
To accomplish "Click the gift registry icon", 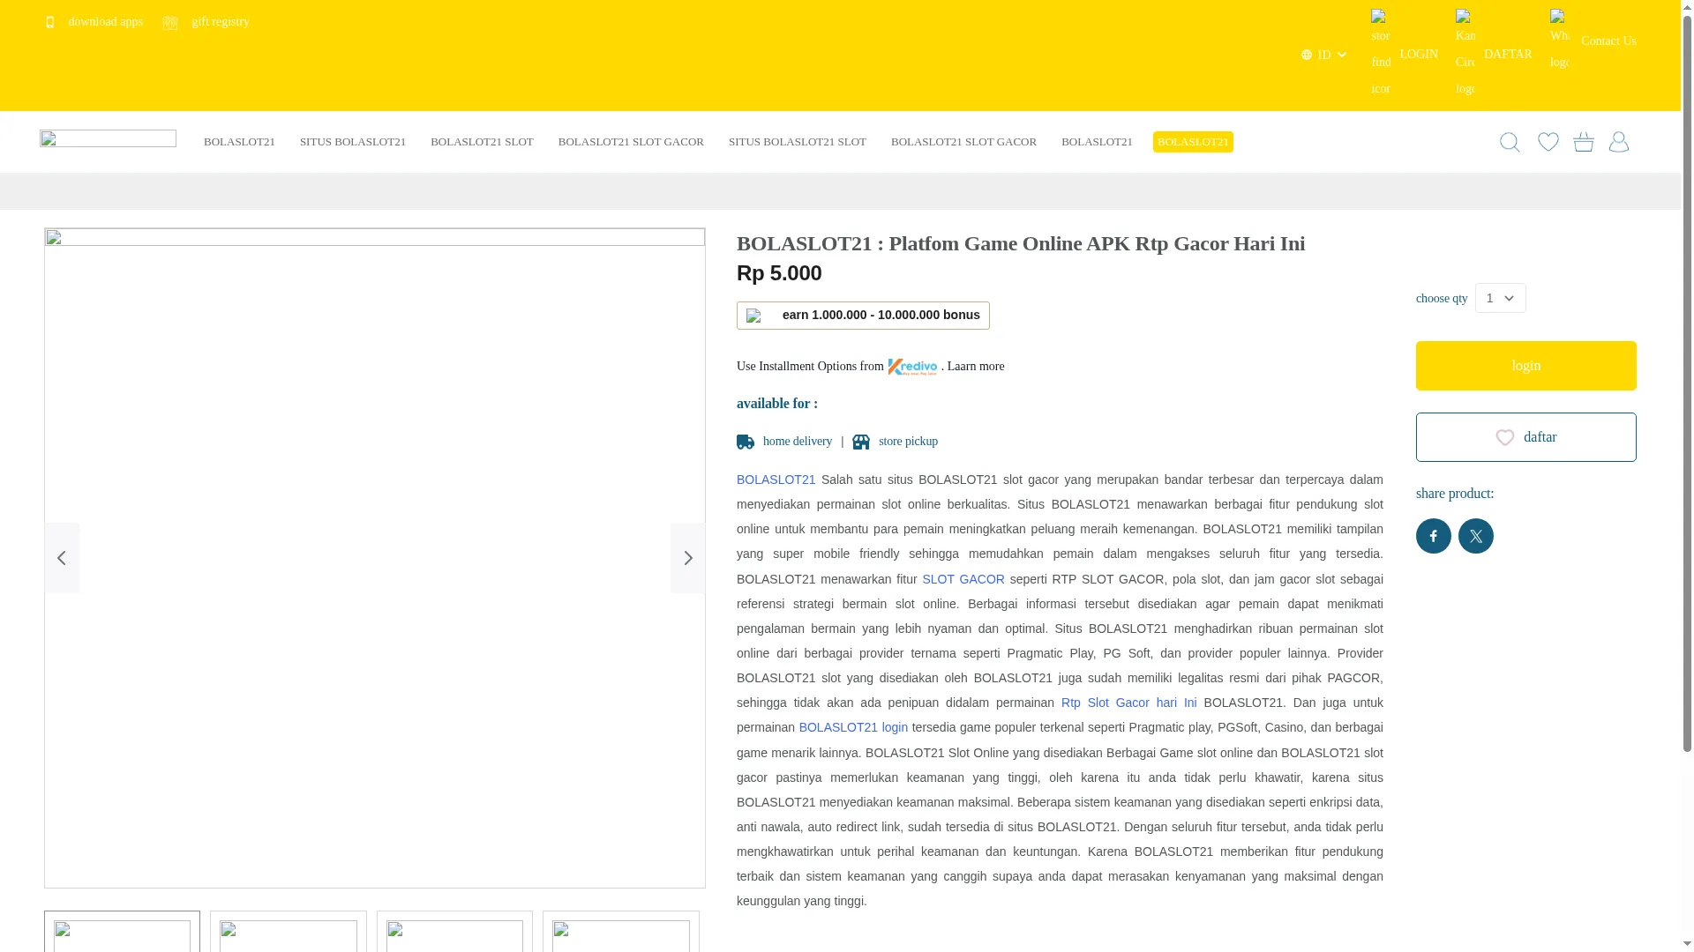I will 170,22.
